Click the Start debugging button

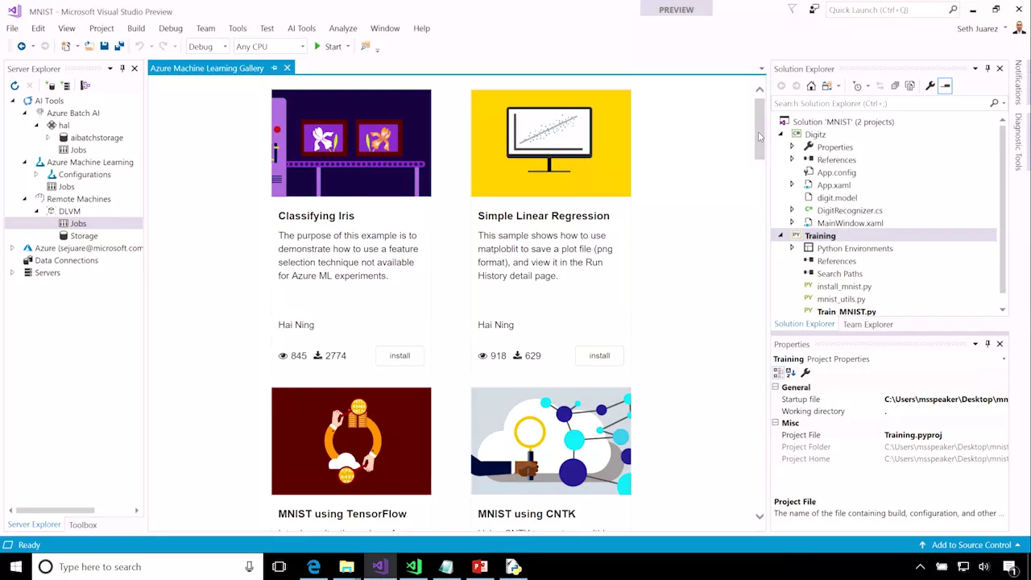(328, 47)
